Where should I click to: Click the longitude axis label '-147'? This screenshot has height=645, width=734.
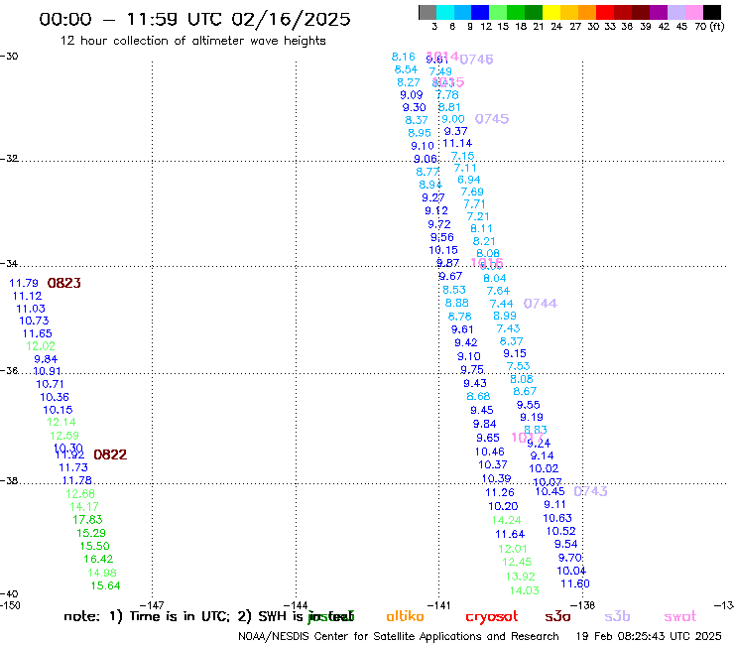(x=152, y=605)
